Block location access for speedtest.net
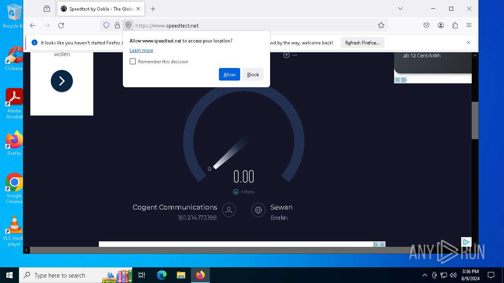This screenshot has height=283, width=504. [253, 75]
